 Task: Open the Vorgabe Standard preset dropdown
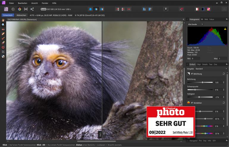click(211, 69)
